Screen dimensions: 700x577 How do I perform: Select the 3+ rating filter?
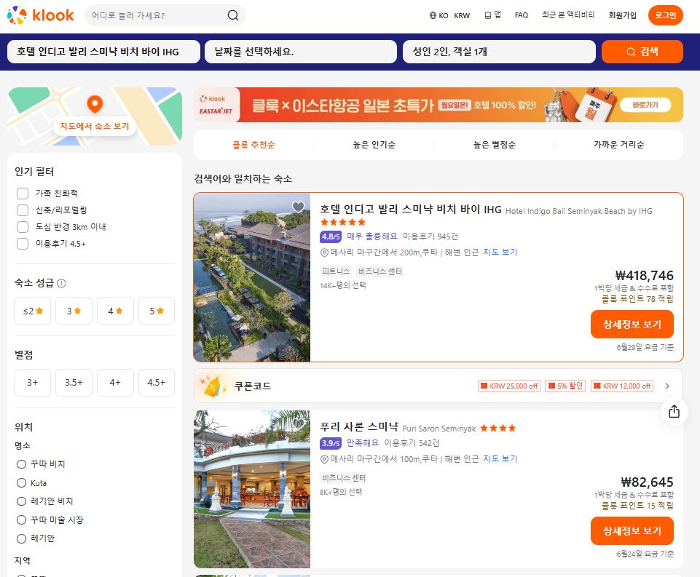tap(33, 383)
